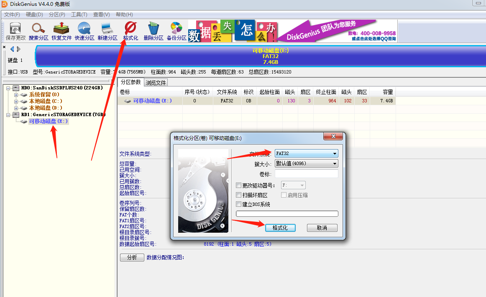Click the 起始柱面 column header
Viewport: 486px width, 297px height.
270,92
